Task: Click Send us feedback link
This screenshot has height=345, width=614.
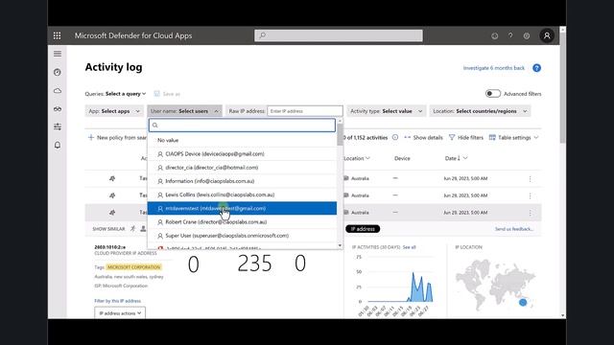Action: coord(514,229)
